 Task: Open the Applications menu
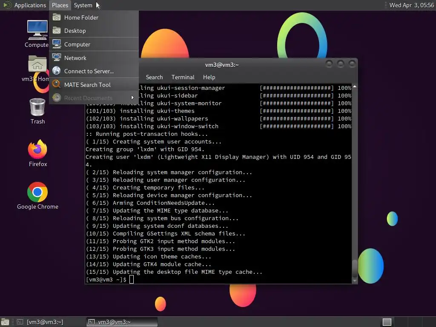click(x=30, y=5)
